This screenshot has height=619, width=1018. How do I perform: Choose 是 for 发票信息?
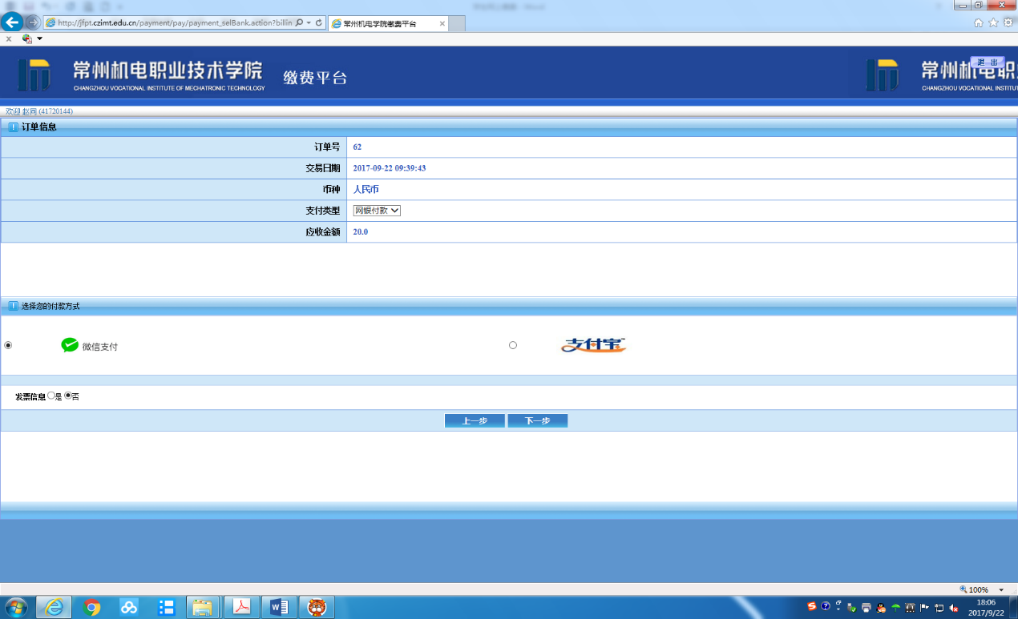click(51, 396)
